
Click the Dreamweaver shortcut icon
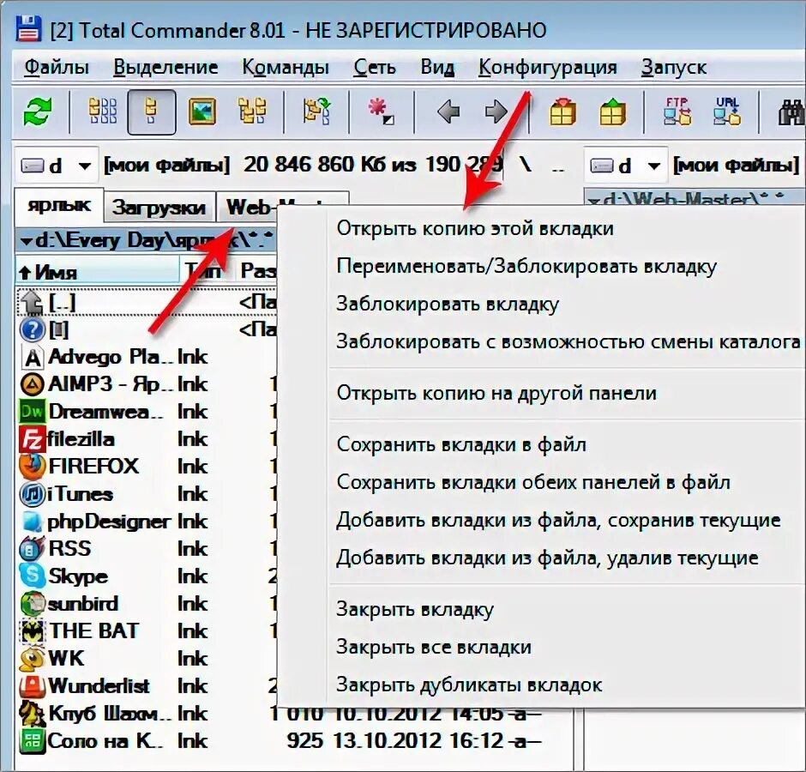[32, 412]
